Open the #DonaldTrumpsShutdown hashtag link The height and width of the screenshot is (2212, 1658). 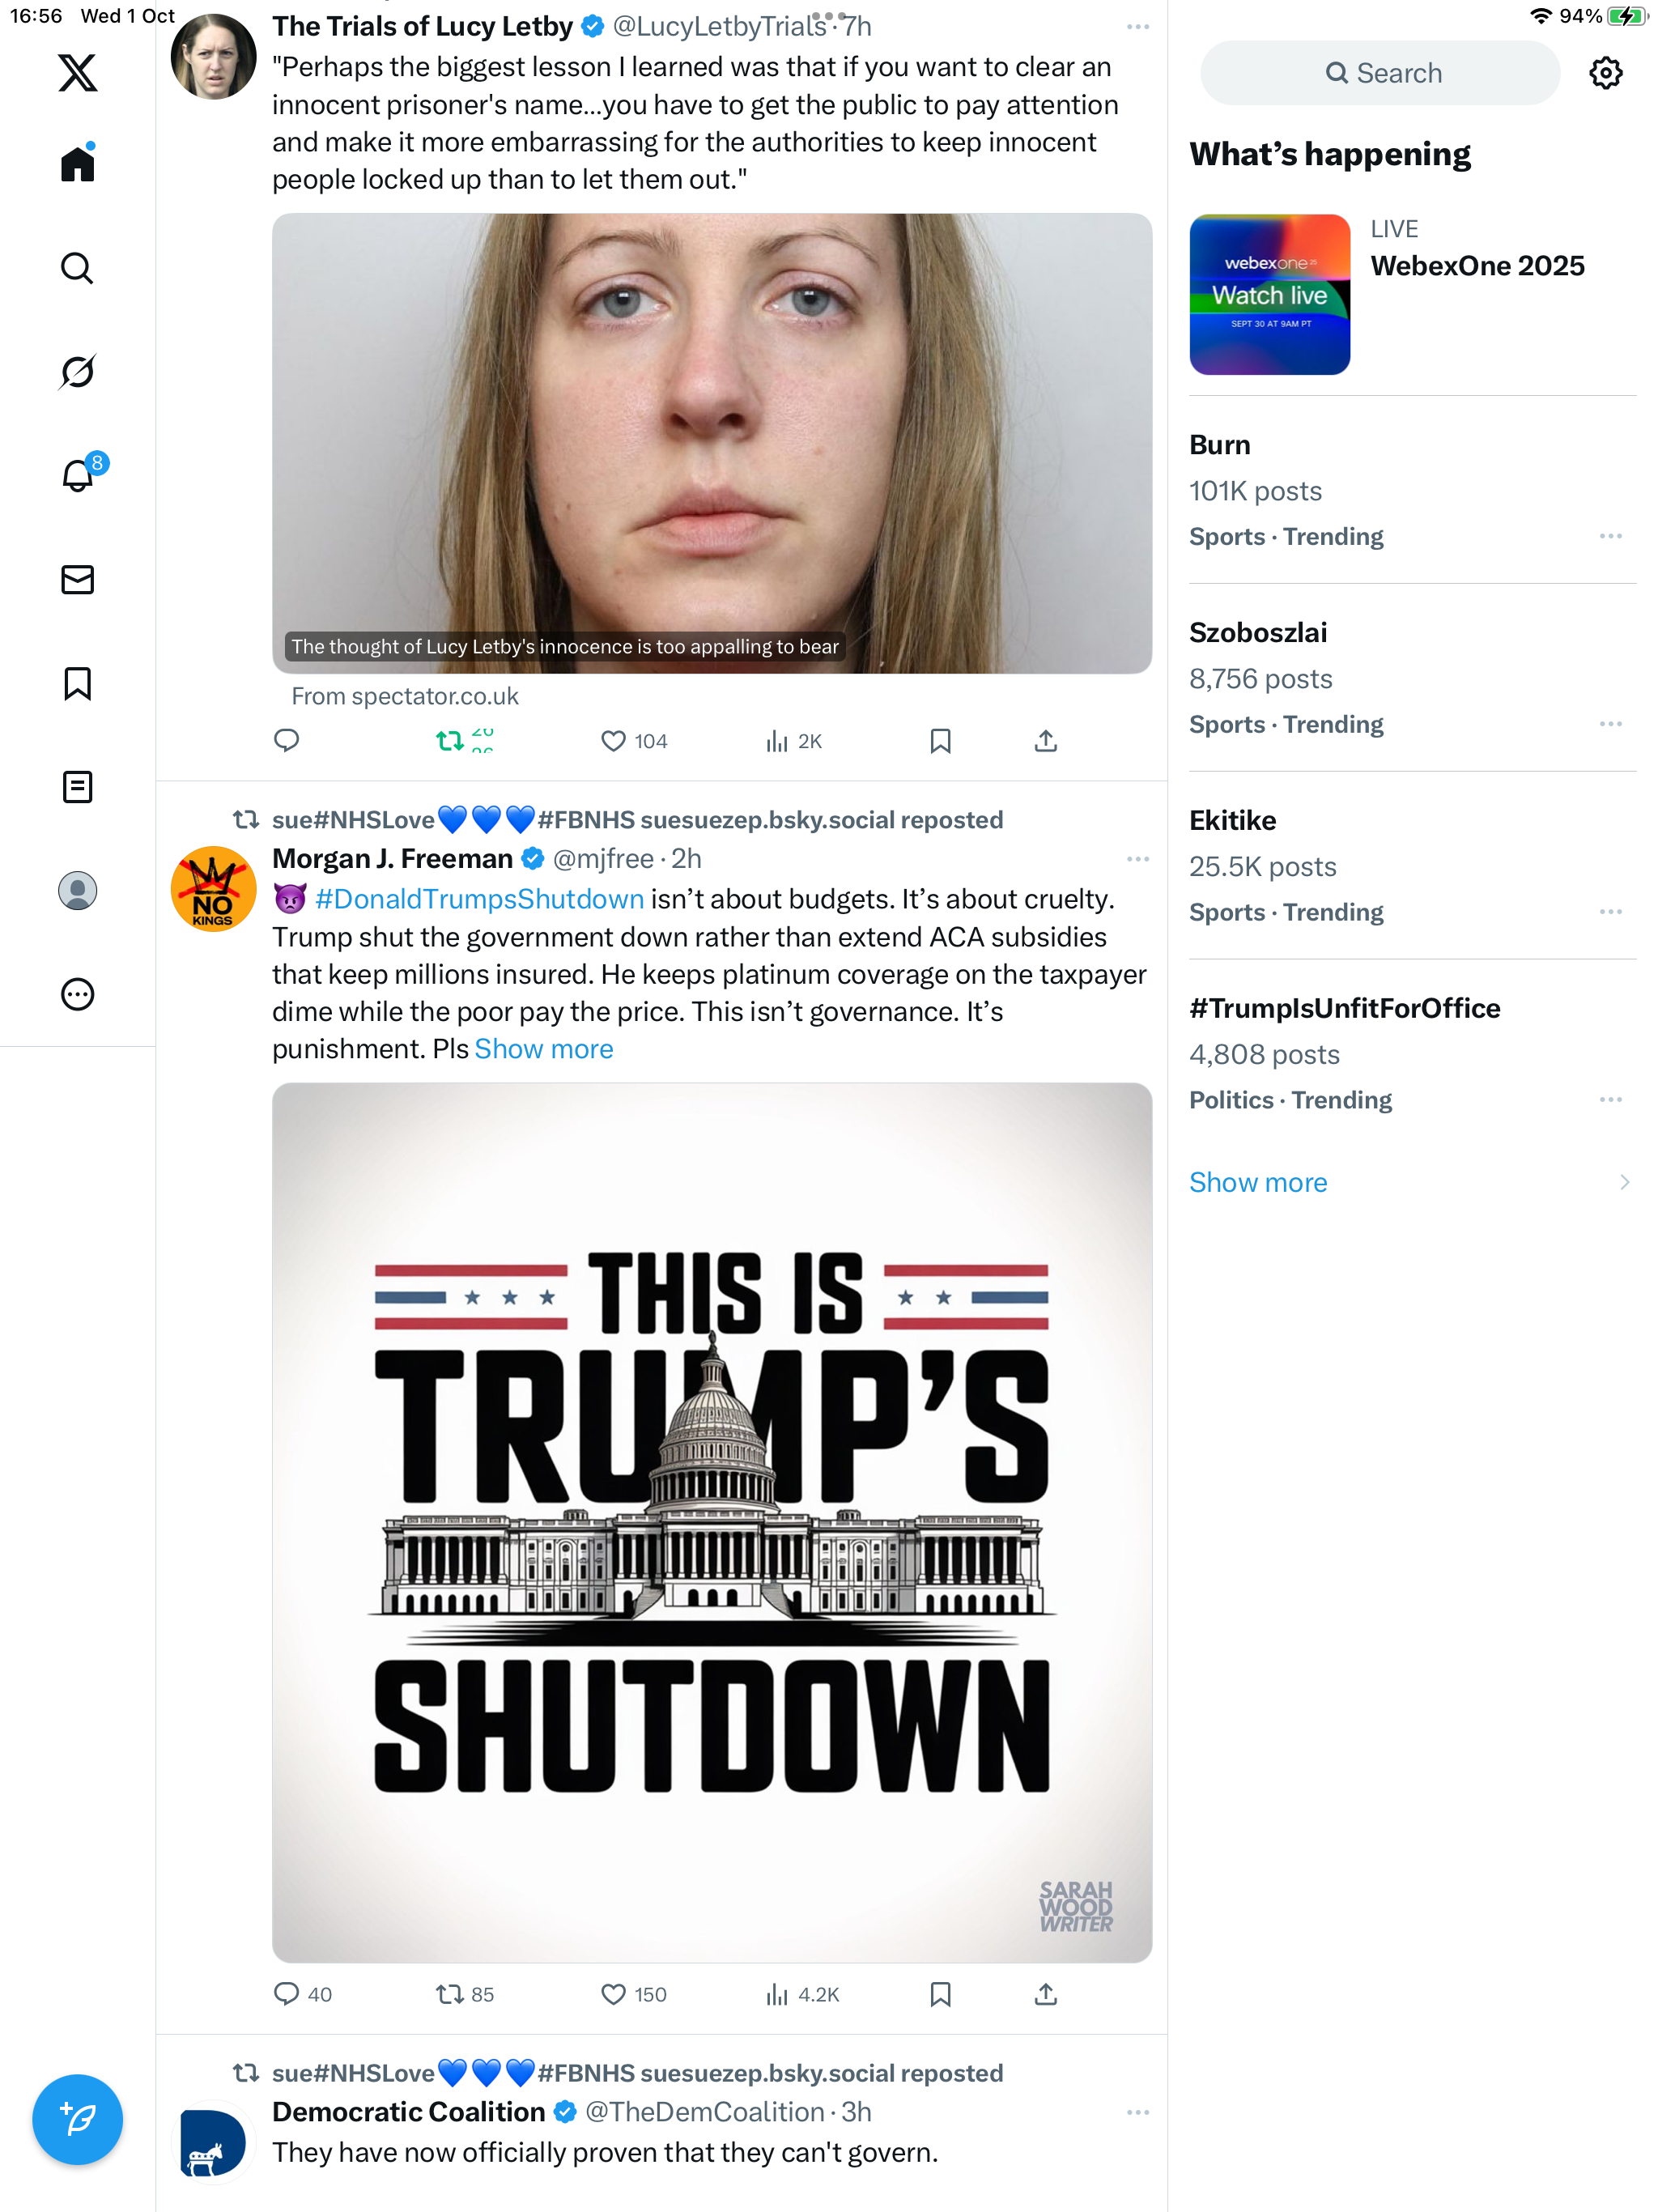pos(479,899)
